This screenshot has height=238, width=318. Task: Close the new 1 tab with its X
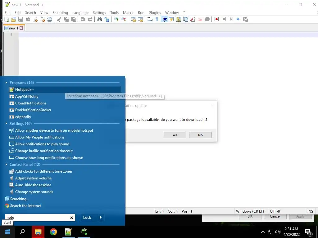pos(21,28)
